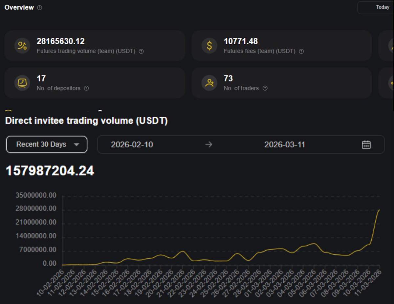Screen dimensions: 394x304
Task: Open info tooltip for Futures trading volume
Action: click(x=141, y=51)
